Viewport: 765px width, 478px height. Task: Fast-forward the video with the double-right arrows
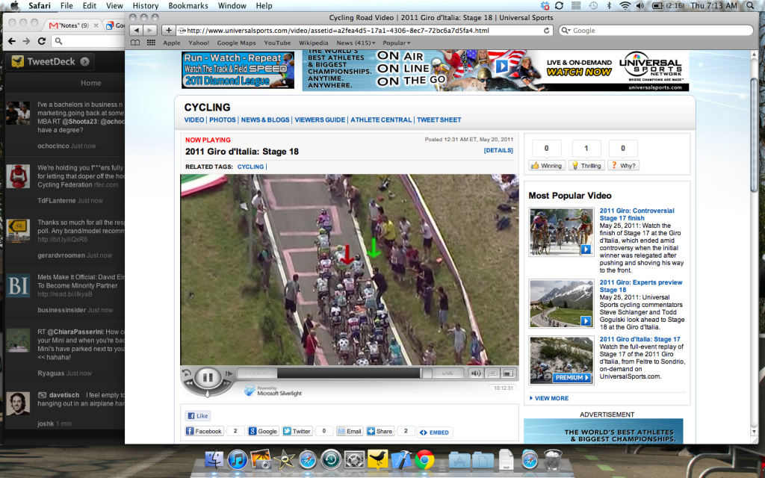[x=226, y=384]
